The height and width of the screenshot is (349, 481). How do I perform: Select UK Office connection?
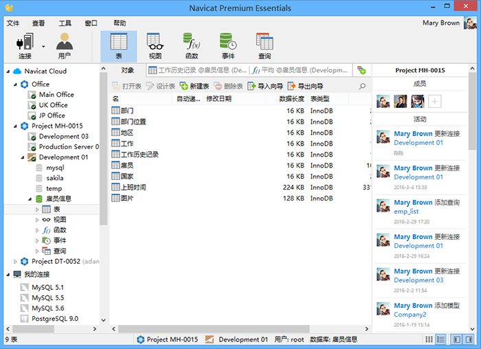click(54, 105)
